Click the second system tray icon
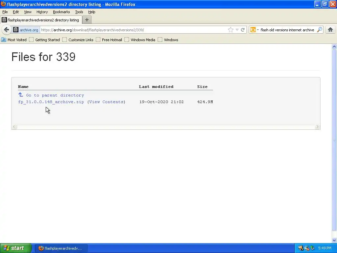The height and width of the screenshot is (253, 337). pyautogui.click(x=307, y=248)
